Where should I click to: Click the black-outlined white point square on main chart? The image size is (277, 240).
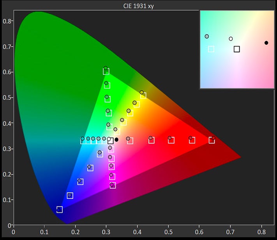click(110, 141)
